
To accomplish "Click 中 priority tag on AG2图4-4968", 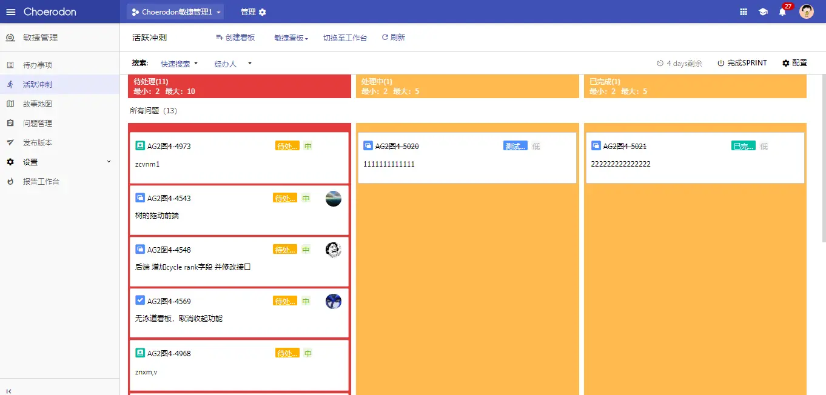I will click(x=308, y=353).
